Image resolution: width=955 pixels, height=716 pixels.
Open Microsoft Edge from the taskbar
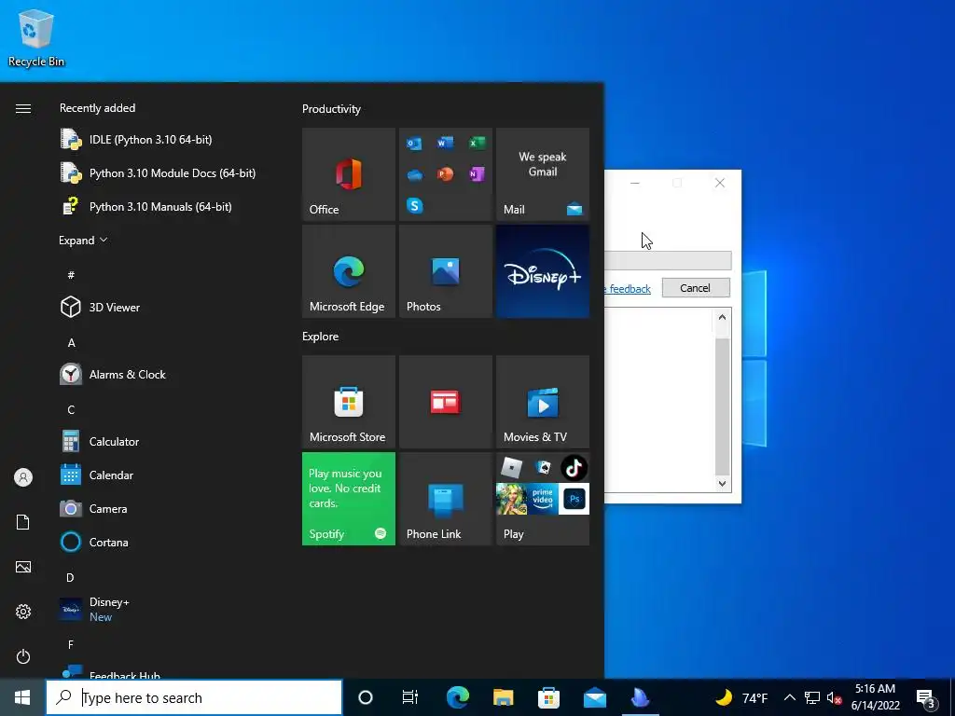(x=458, y=697)
